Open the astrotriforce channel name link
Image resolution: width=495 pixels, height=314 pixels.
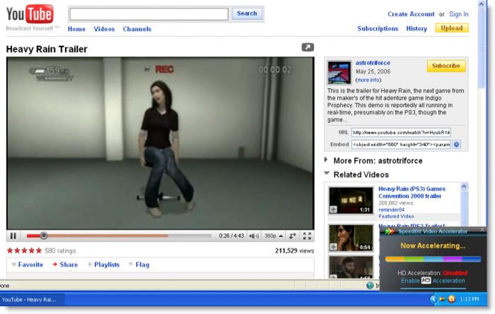373,63
